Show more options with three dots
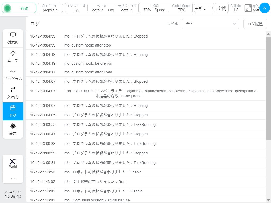271x203 pixels. click(13, 178)
